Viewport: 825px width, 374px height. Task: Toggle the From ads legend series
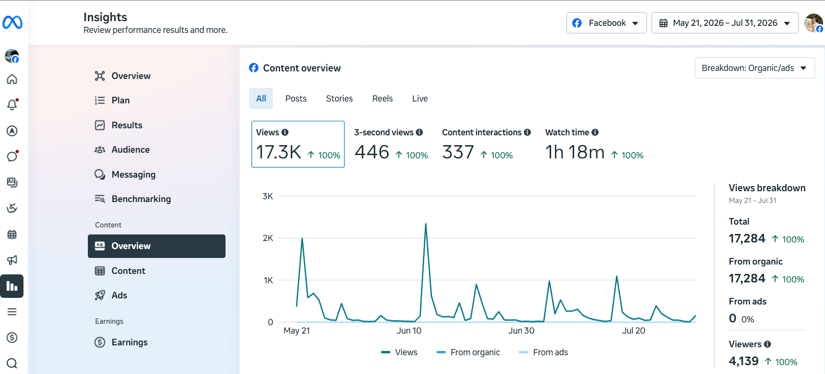click(544, 352)
